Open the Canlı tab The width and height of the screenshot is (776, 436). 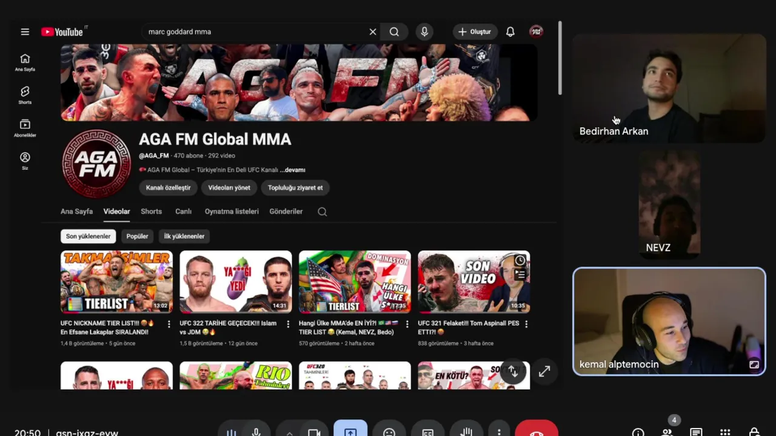pos(183,211)
